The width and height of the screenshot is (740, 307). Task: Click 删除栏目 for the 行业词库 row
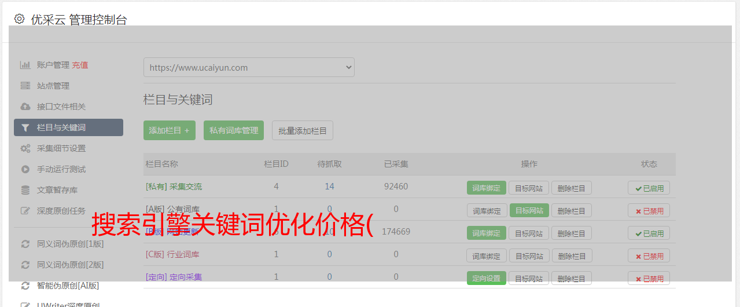click(x=572, y=255)
